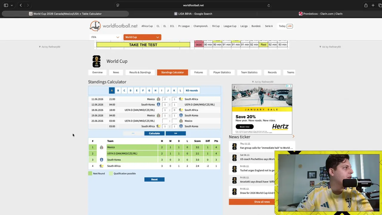Toggle the Safari sidebar button
Viewport: 382px width, 215px height.
(x=6, y=5)
